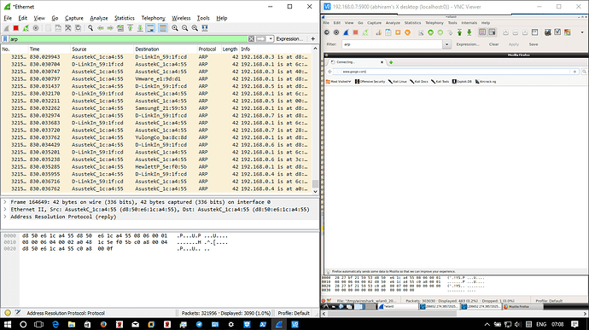Select packet with destination SamsungE_21:59:53
Screen dimensions: 589x330
point(156,108)
